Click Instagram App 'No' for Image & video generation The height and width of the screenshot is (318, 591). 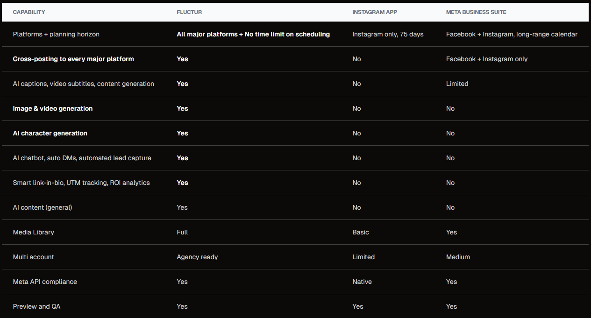356,108
